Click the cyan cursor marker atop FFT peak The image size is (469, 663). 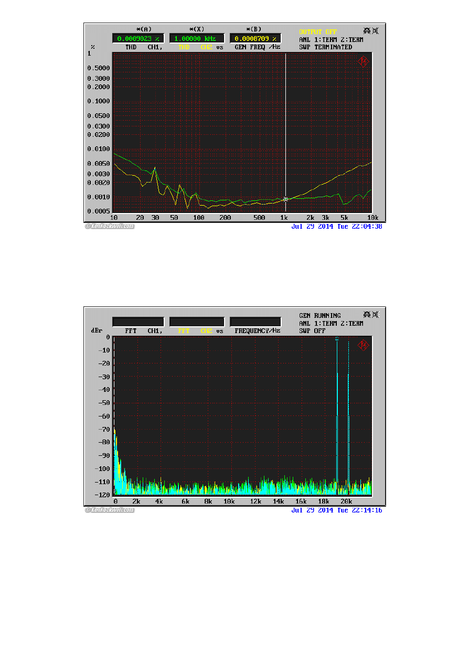pyautogui.click(x=337, y=340)
